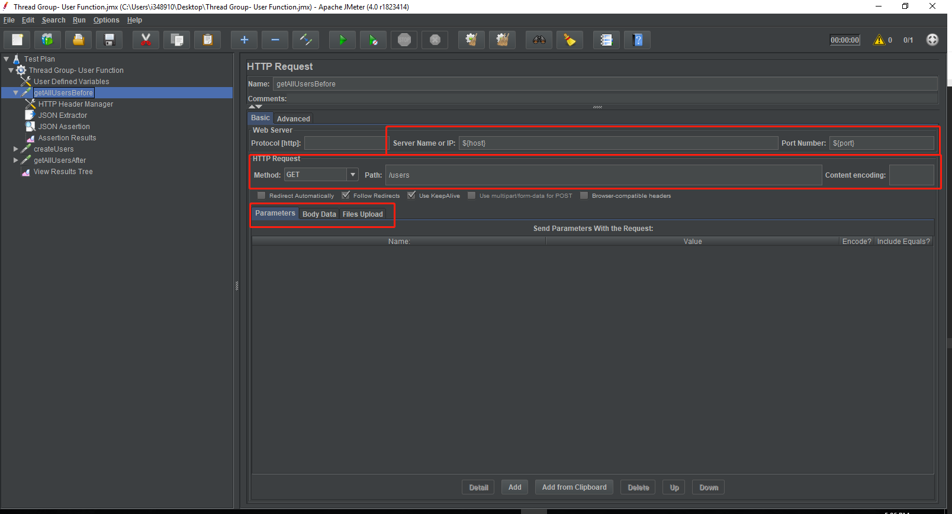Select JSON Assertion in tree
952x514 pixels.
[x=64, y=126]
